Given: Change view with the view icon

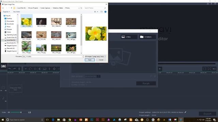Looking at the screenshot, I should (95, 12).
